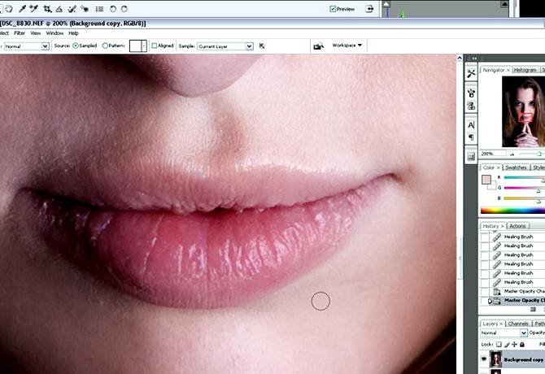This screenshot has height=374, width=545.
Task: Click the Brushes panel icon in dock
Action: click(x=471, y=92)
